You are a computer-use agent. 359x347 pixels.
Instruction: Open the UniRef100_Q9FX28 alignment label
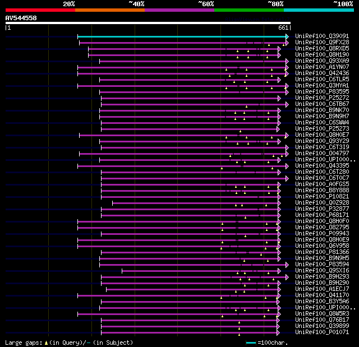(322, 42)
